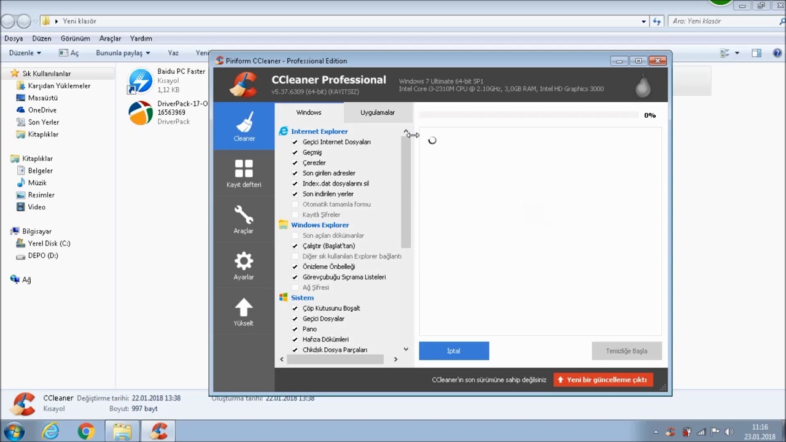Open the Yükselt upgrade section
Viewport: 786px width, 442px height.
(x=244, y=311)
